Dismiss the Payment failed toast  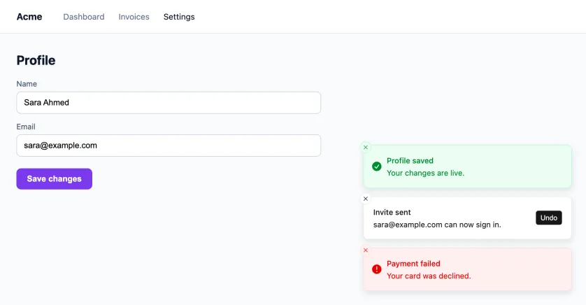click(x=366, y=250)
